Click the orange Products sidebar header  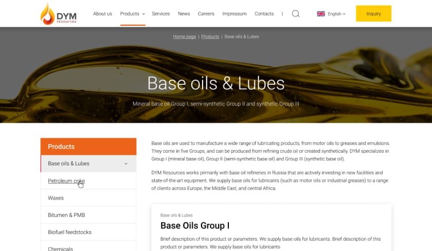point(88,147)
